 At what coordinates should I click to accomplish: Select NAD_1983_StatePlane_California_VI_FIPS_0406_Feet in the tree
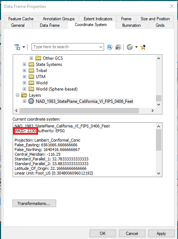click(x=84, y=101)
